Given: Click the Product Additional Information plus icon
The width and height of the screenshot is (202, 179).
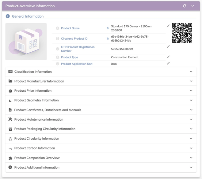Looking at the screenshot, I should [10, 167].
